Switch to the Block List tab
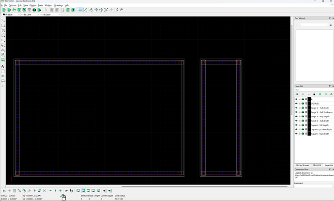 tap(317, 165)
